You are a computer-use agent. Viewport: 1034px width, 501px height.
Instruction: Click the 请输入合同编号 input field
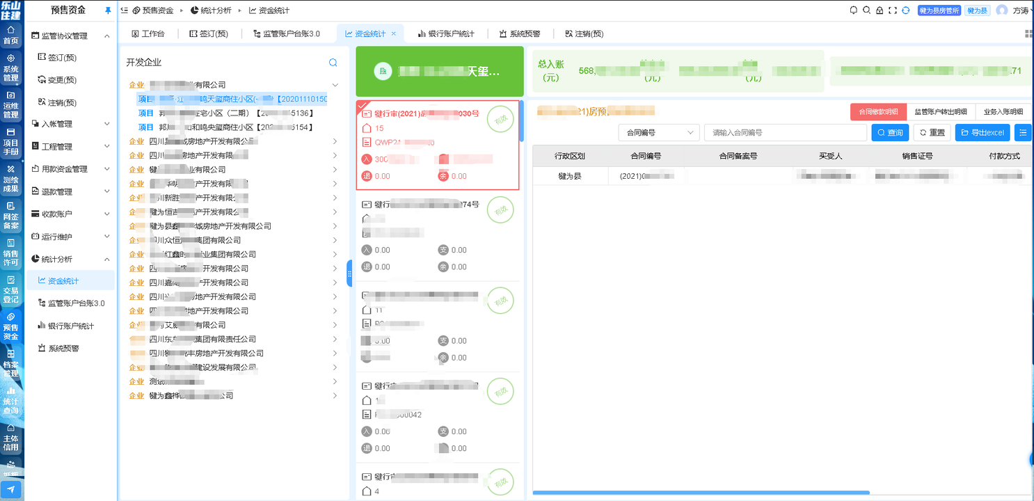785,132
